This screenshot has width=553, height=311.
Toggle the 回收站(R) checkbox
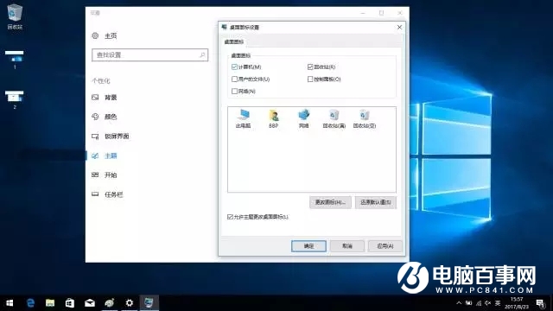pos(310,67)
